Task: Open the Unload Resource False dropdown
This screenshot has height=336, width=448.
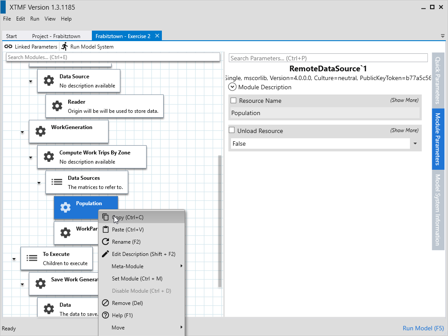Action: (415, 143)
